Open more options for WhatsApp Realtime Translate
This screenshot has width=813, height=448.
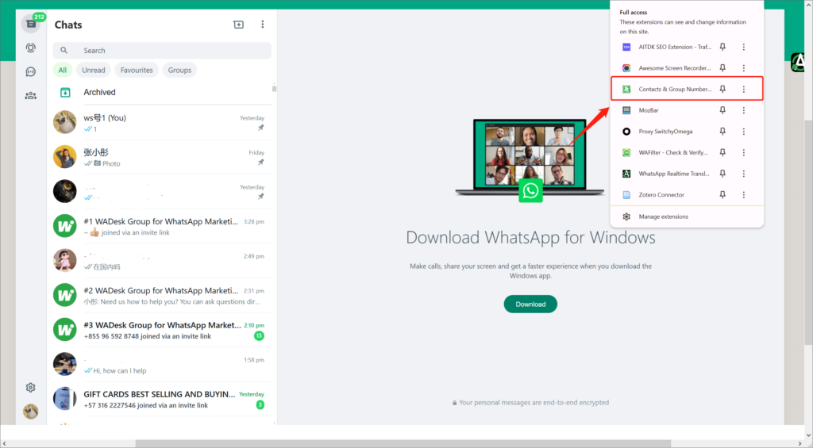(x=743, y=174)
